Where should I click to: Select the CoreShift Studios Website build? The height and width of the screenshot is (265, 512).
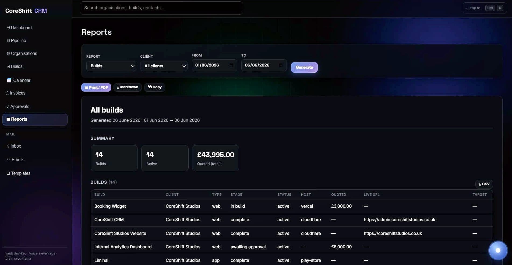coord(120,233)
